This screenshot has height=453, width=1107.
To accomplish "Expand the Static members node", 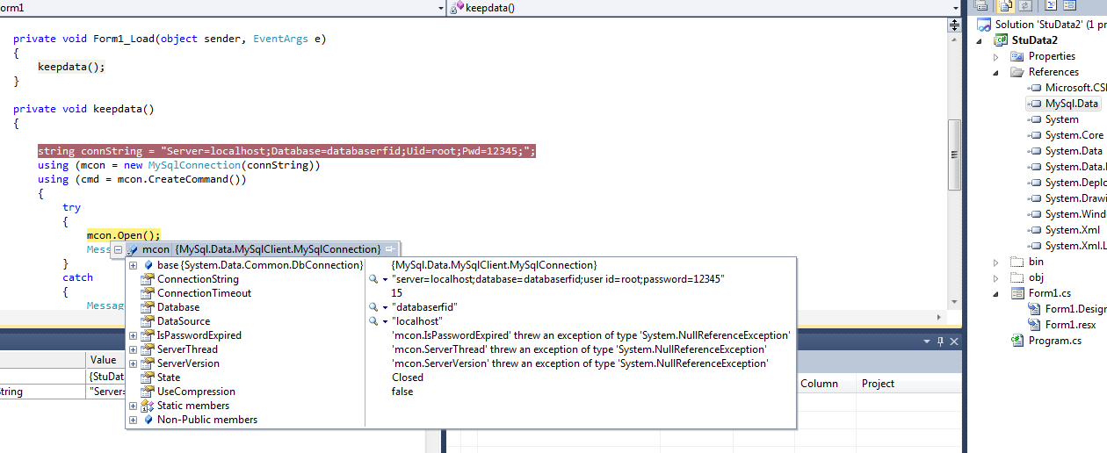I will tap(133, 406).
